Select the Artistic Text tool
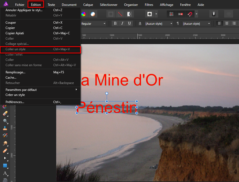 (x=5, y=173)
